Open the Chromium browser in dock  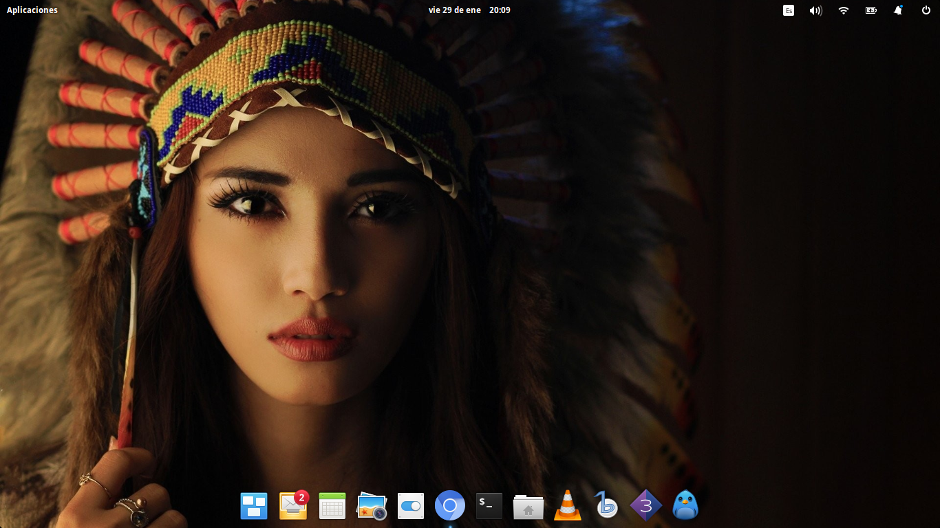click(x=450, y=506)
